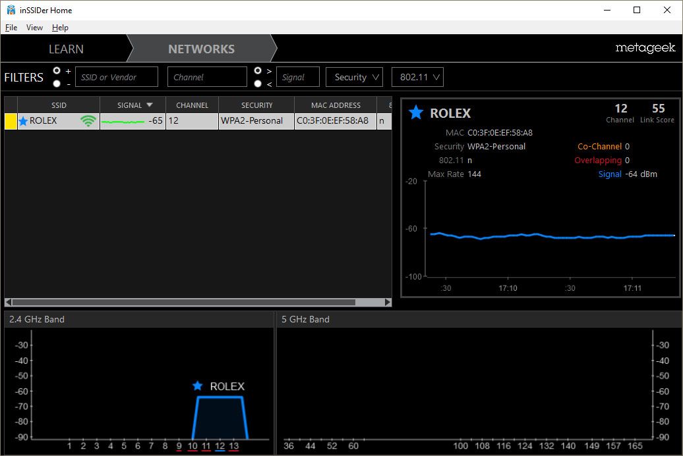Click channel 36 on the 5 GHz axis
This screenshot has height=456, width=683.
click(x=288, y=446)
